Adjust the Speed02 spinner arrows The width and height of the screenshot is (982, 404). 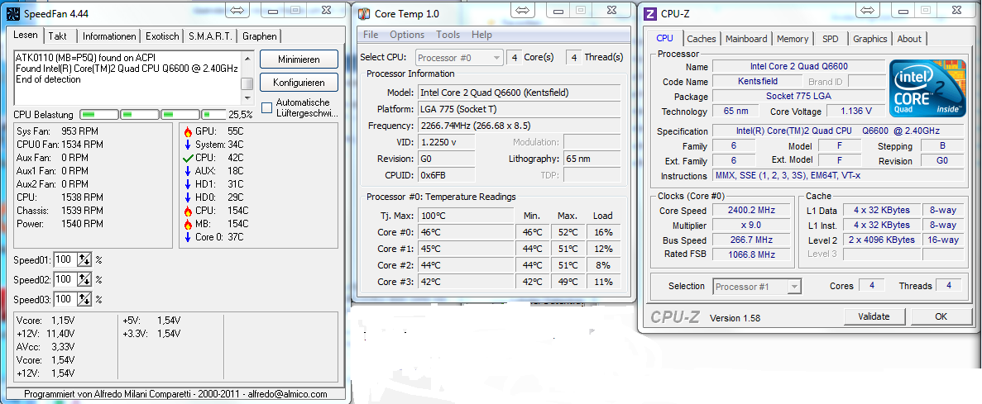click(x=84, y=279)
